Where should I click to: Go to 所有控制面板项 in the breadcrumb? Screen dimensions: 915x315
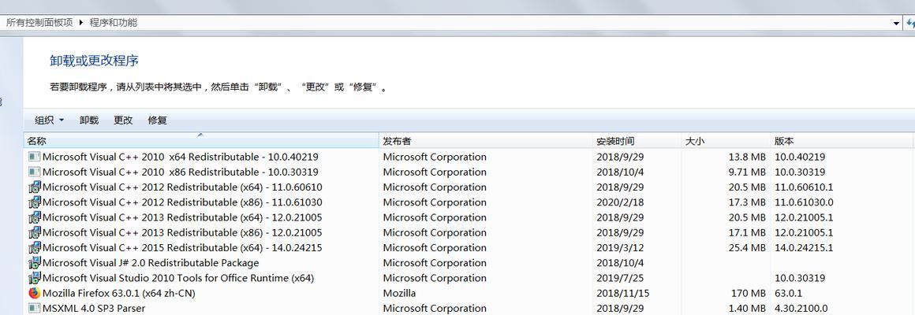(x=39, y=23)
